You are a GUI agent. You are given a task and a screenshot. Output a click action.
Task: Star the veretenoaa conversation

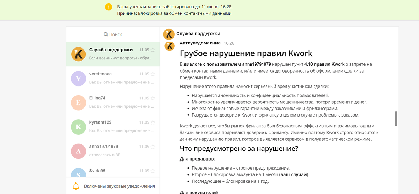point(153,74)
